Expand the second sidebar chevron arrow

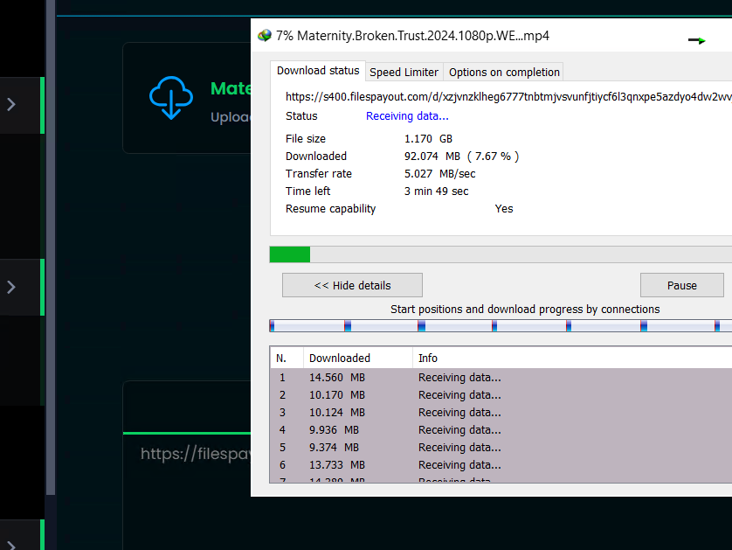click(x=11, y=287)
